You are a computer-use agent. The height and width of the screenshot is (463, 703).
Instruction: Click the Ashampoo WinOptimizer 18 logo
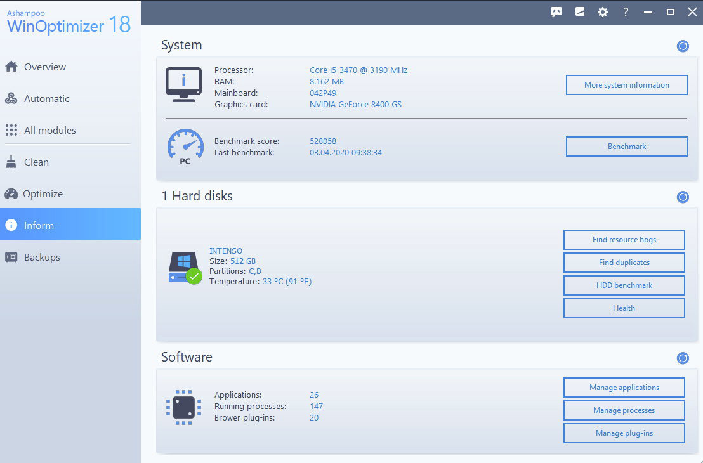click(69, 22)
